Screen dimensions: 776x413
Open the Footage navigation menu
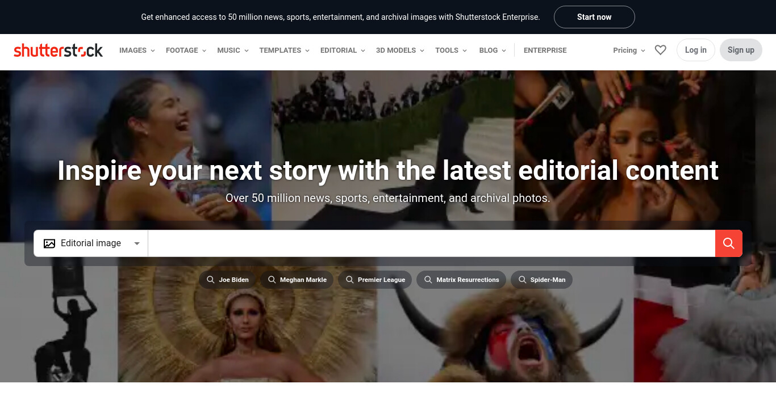186,50
